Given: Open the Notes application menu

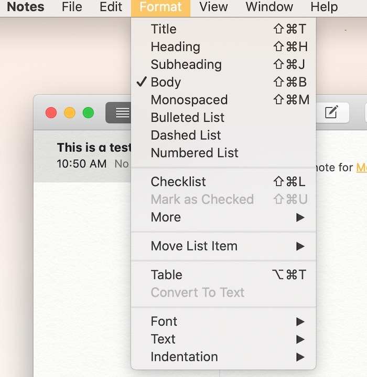Looking at the screenshot, I should 26,7.
